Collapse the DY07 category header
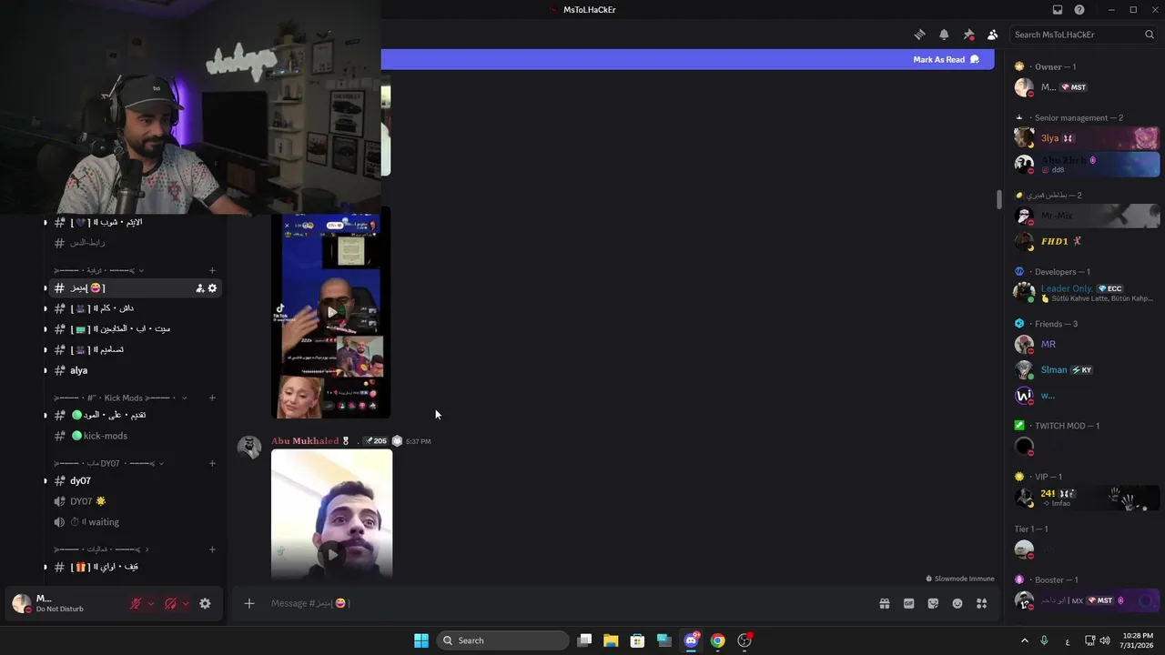Screen dimensions: 1165x655 [109, 463]
